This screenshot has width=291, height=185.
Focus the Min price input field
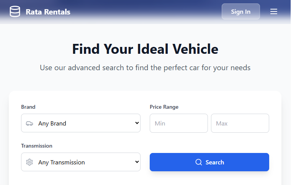coord(179,123)
